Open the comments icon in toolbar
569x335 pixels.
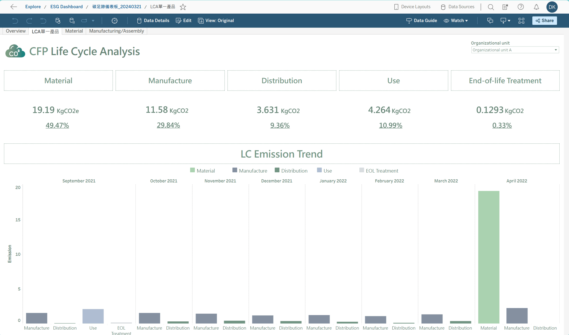click(490, 20)
